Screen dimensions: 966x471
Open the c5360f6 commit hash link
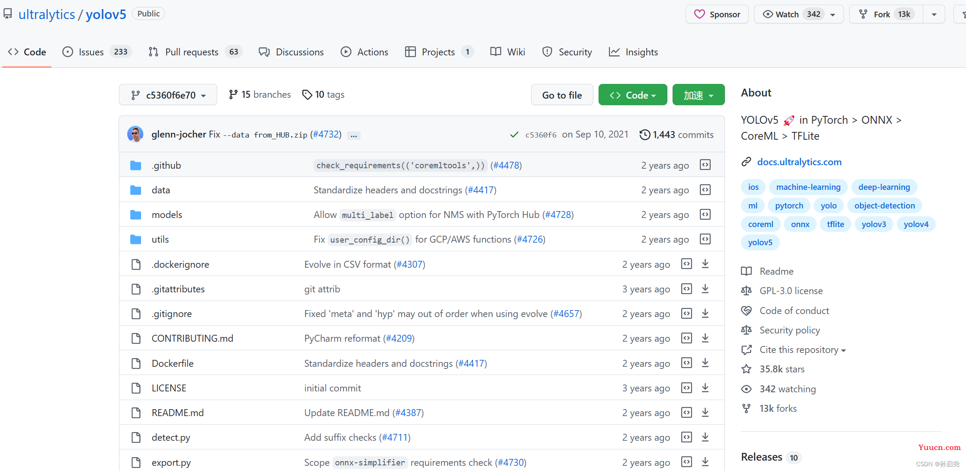(541, 135)
